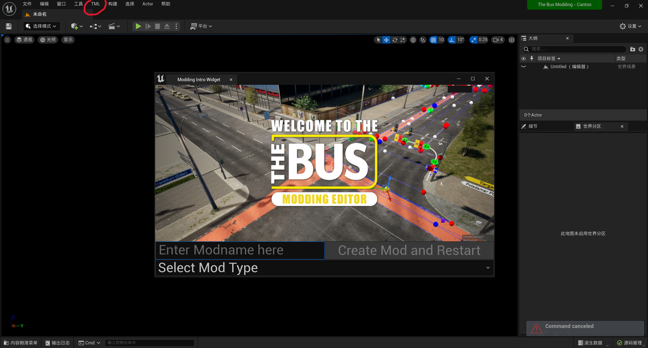
Task: Select the Untitled (编辑器) outliner row
Action: coord(583,66)
